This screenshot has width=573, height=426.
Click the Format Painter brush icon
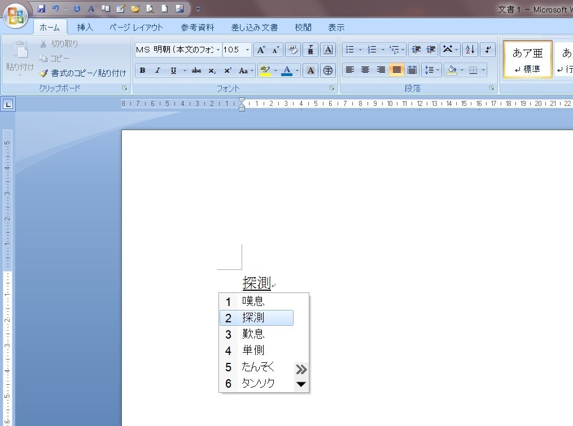pos(44,73)
